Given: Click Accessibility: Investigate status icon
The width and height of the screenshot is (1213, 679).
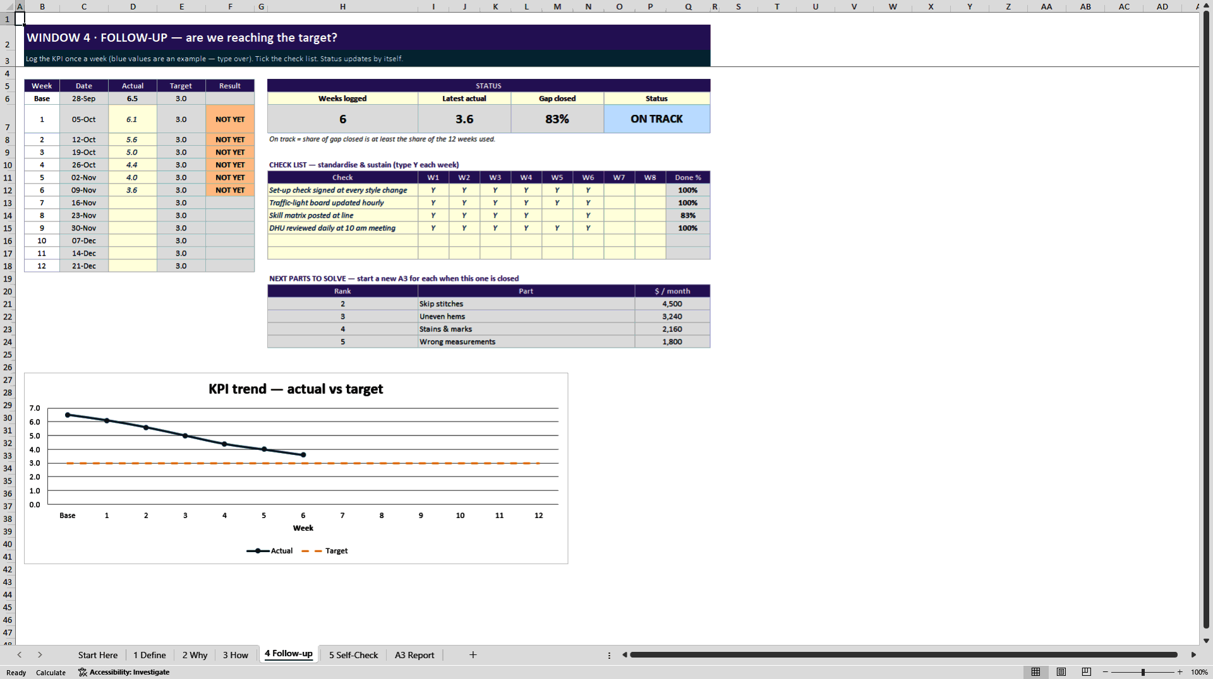Looking at the screenshot, I should pos(124,672).
